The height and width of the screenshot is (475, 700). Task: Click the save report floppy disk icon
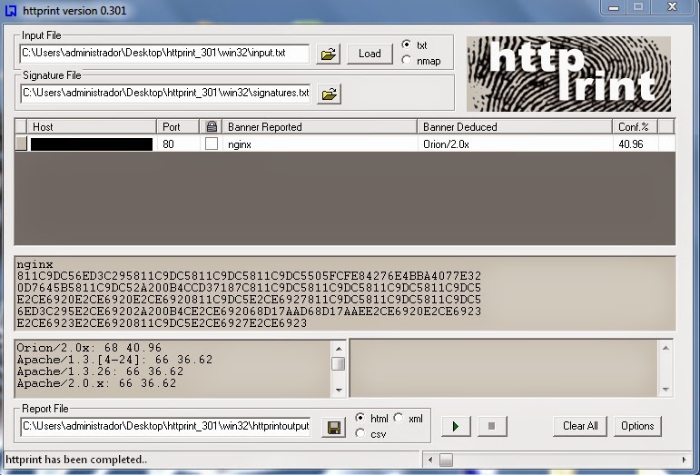333,426
